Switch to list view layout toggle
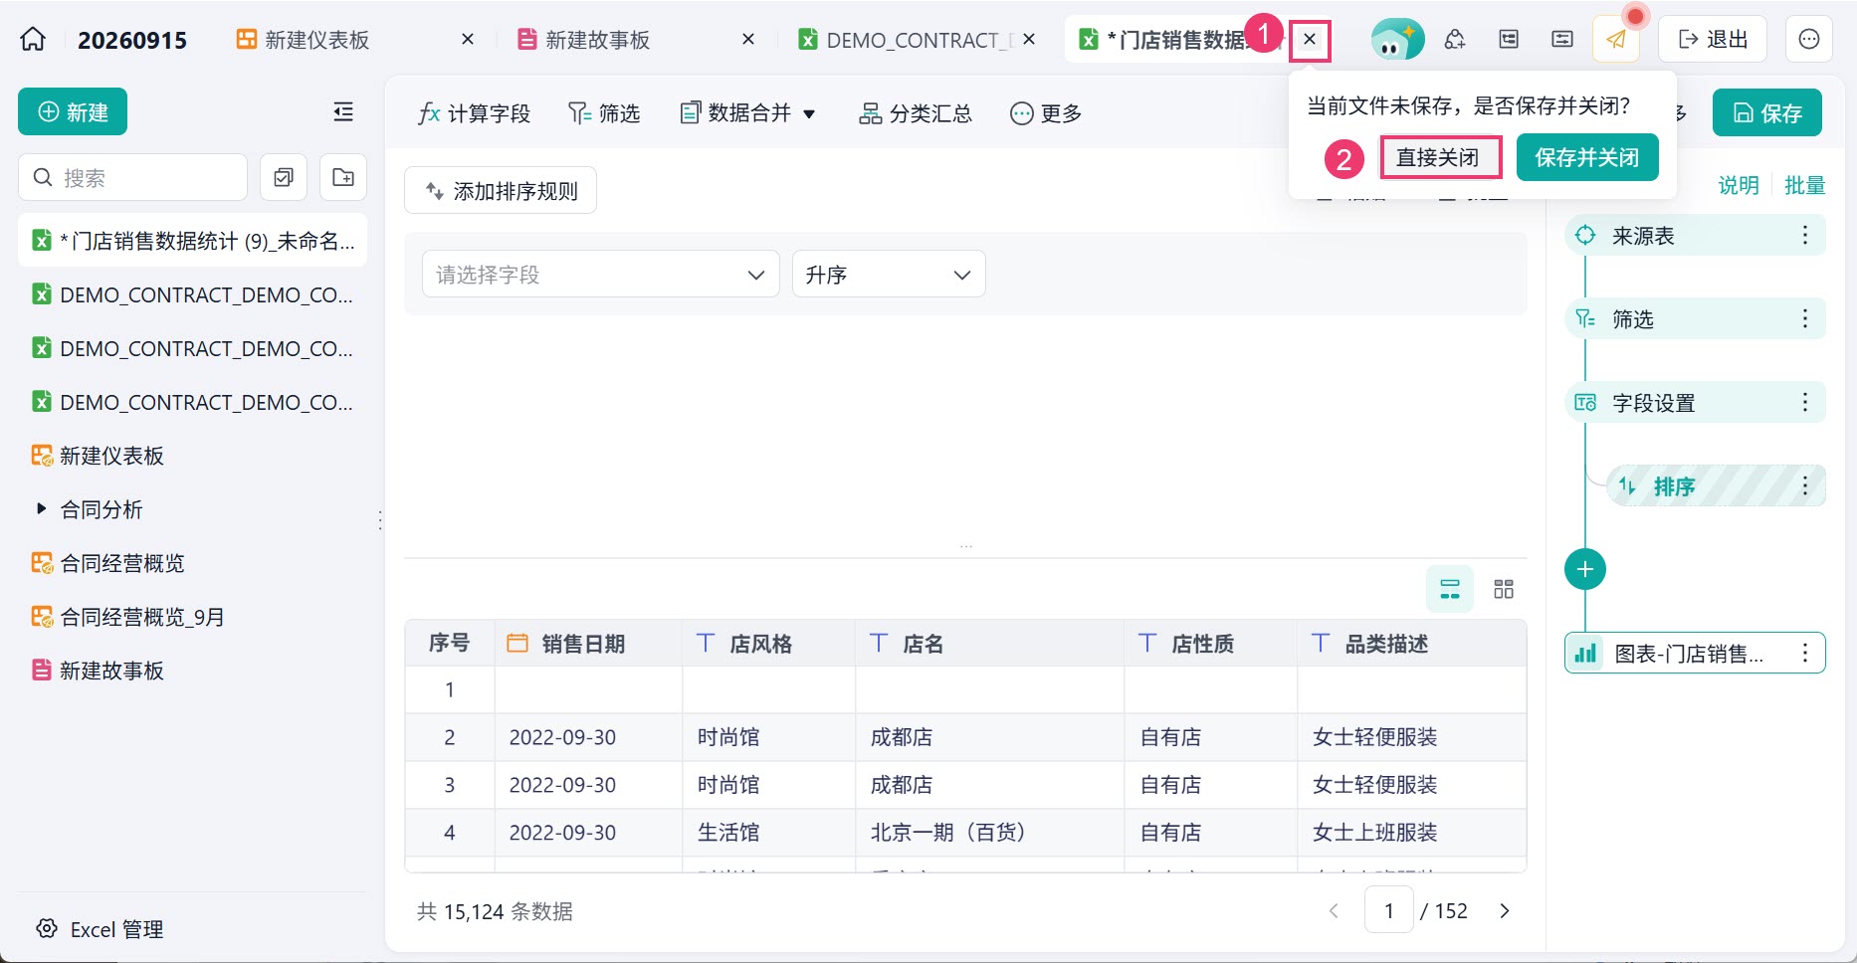The image size is (1857, 963). click(1450, 589)
